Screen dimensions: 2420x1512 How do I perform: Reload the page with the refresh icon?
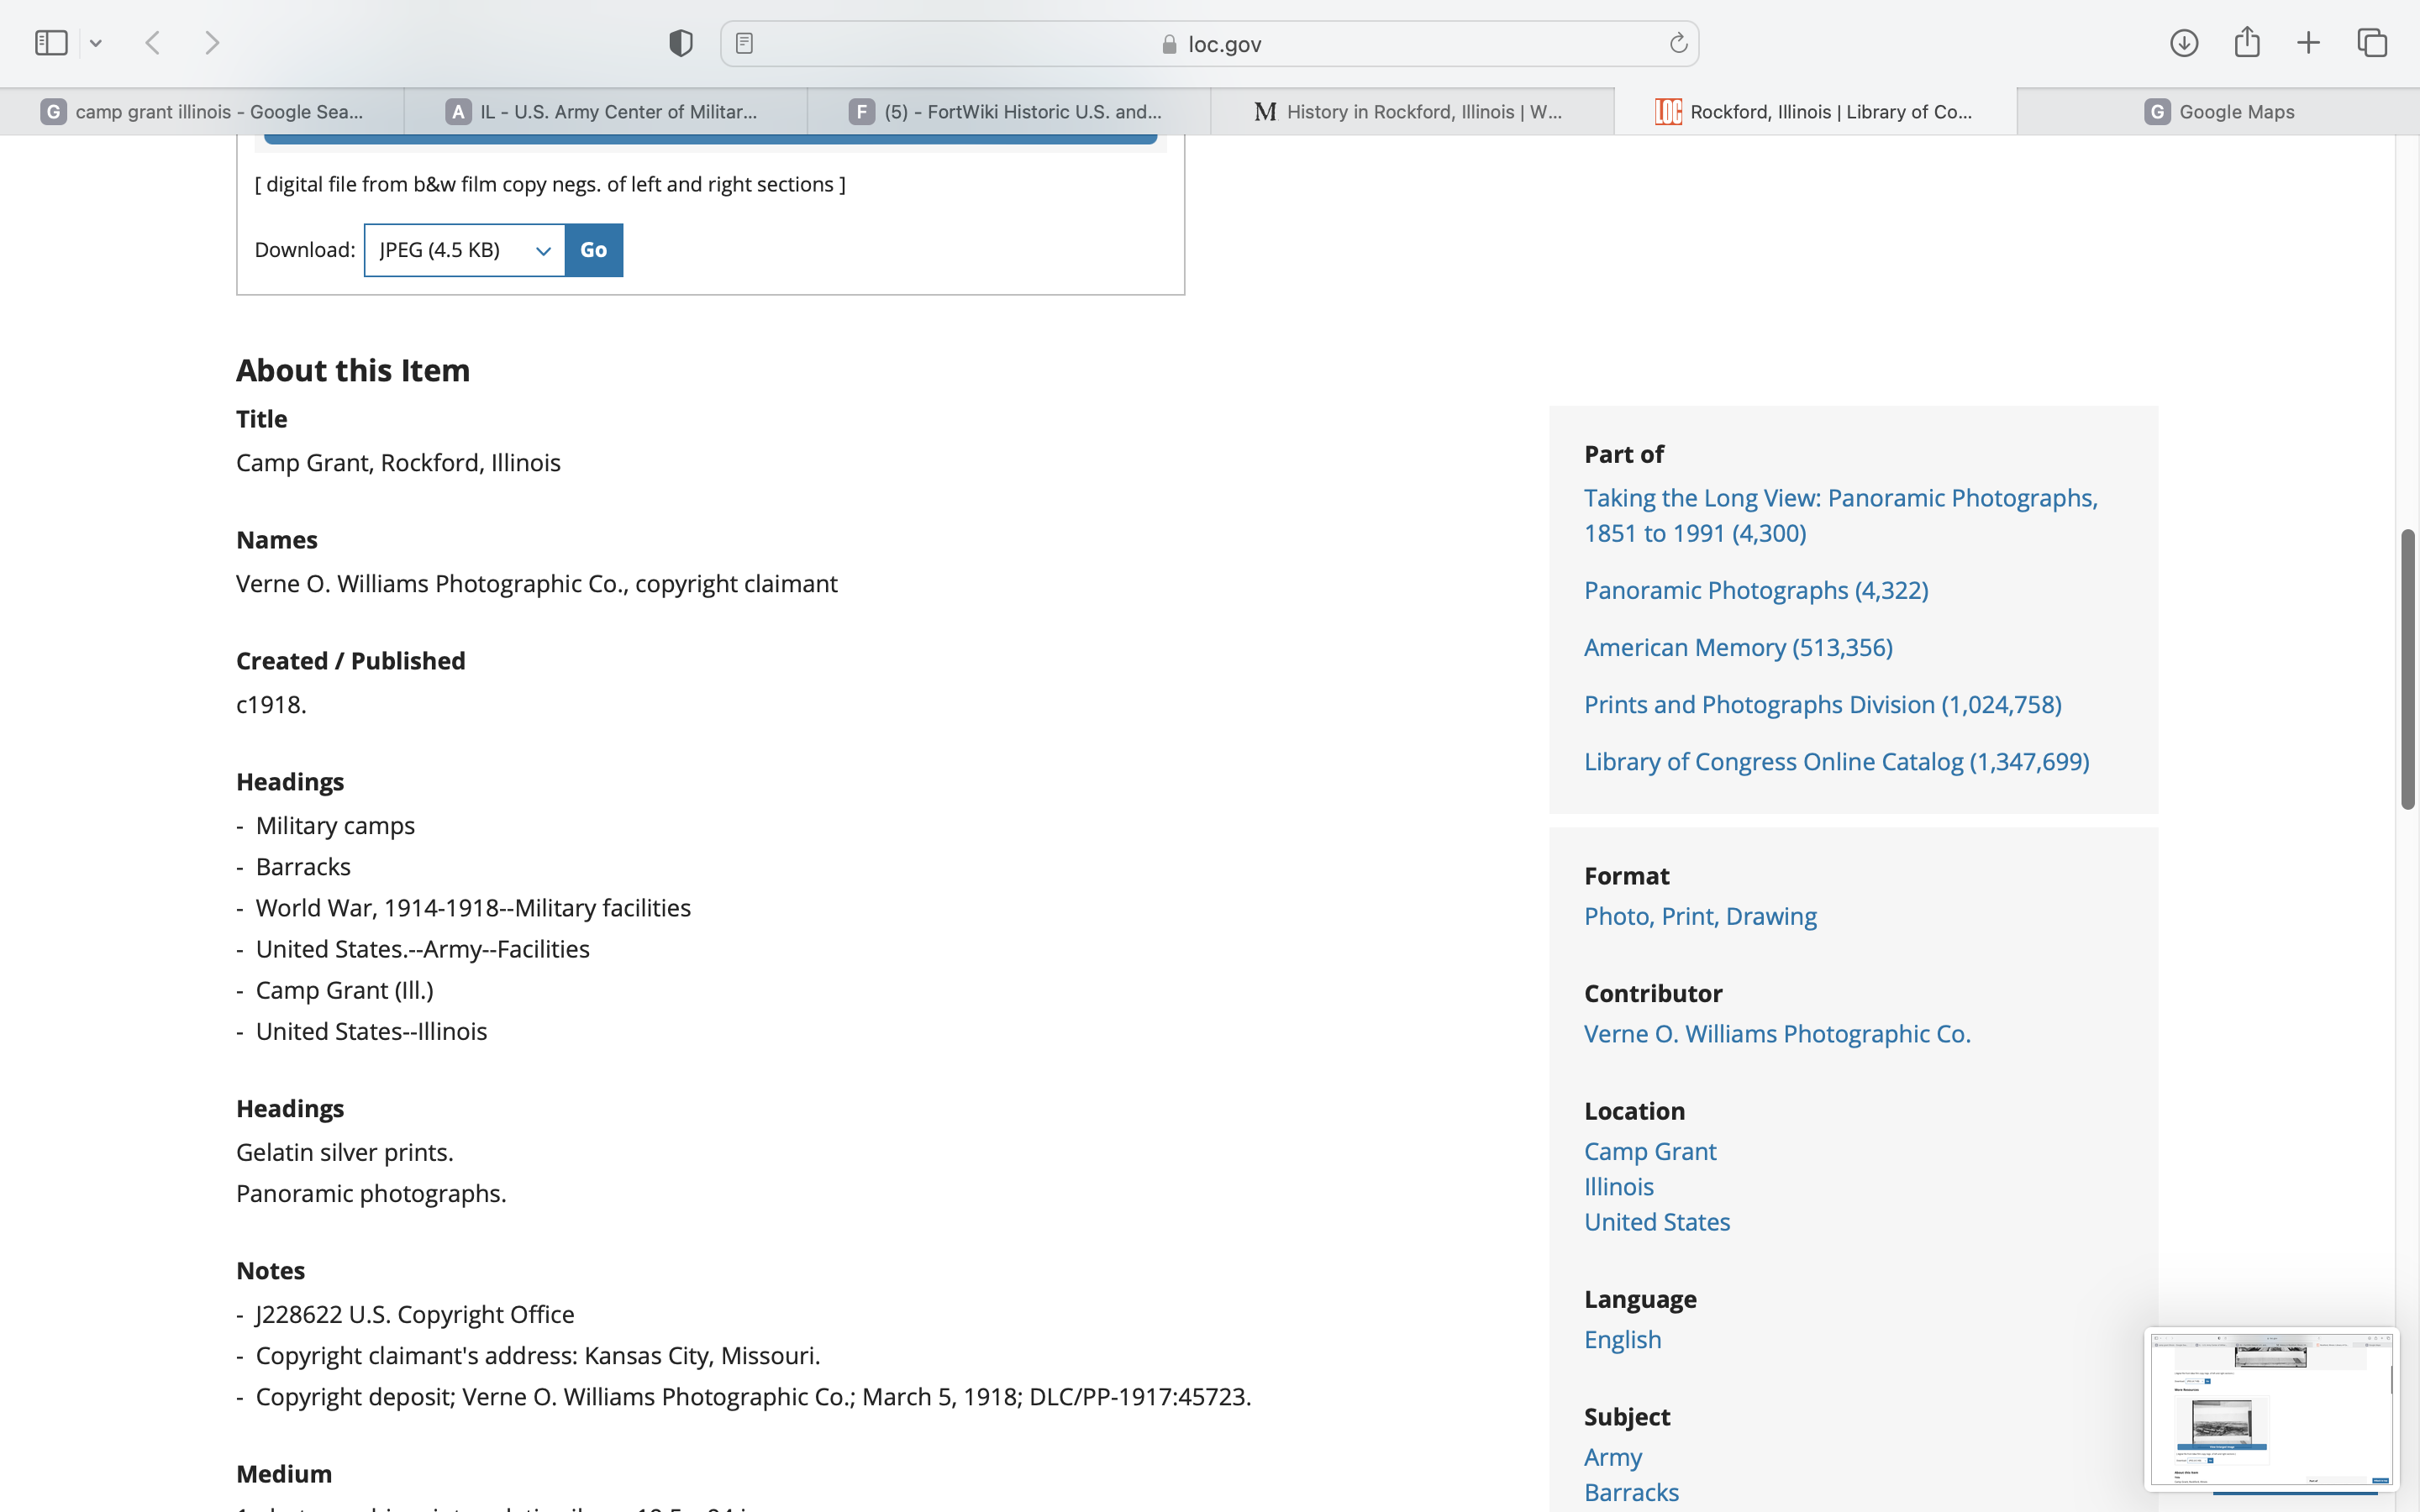[x=1678, y=43]
